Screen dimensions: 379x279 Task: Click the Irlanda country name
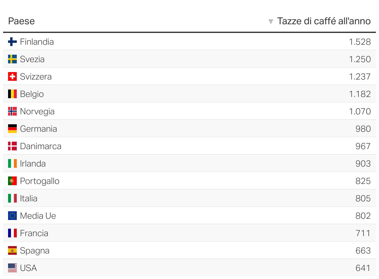pos(33,163)
